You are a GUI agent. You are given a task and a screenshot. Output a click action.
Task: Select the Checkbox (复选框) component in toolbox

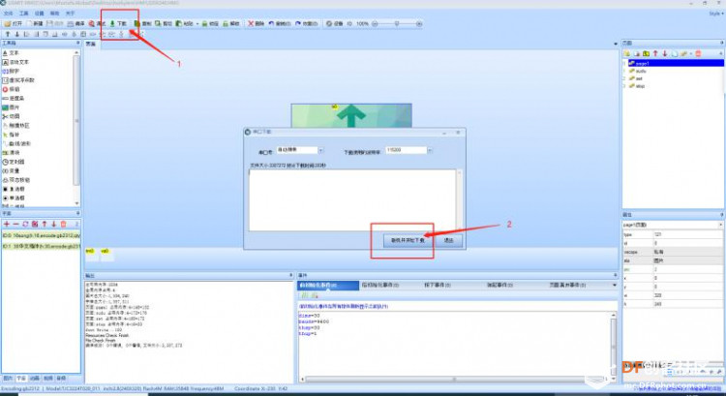[x=14, y=189]
